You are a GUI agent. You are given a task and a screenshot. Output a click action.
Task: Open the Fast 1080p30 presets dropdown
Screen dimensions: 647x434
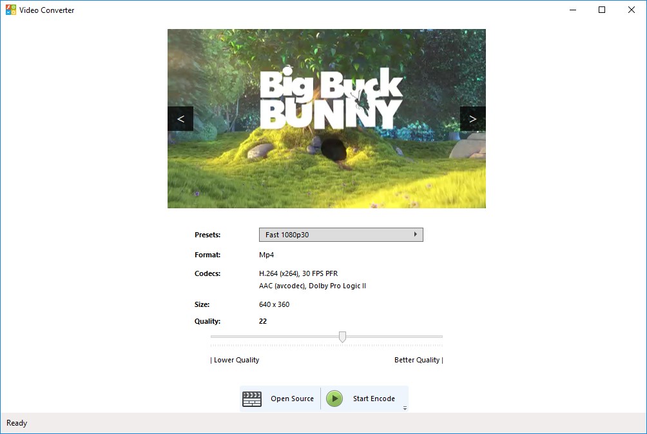(x=341, y=235)
